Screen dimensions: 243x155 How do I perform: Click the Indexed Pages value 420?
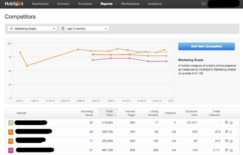click(x=132, y=132)
